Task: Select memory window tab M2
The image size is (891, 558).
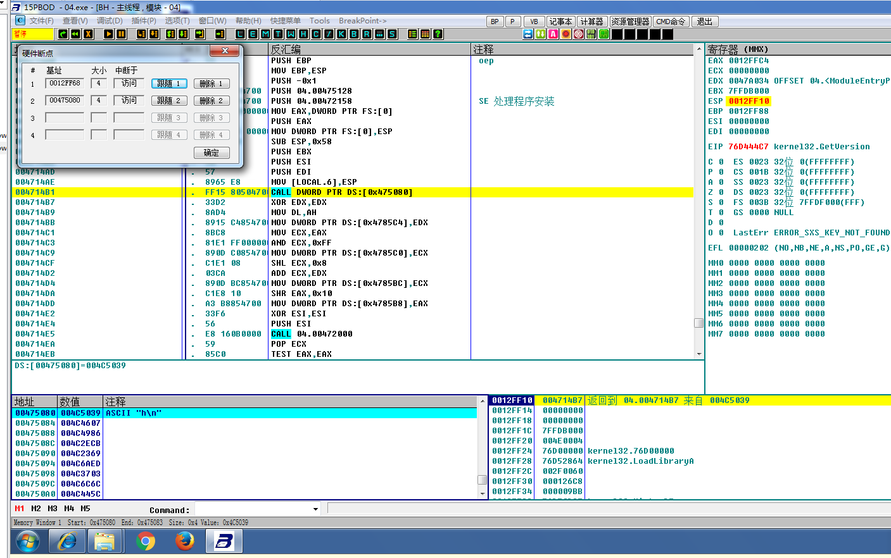Action: [x=36, y=509]
